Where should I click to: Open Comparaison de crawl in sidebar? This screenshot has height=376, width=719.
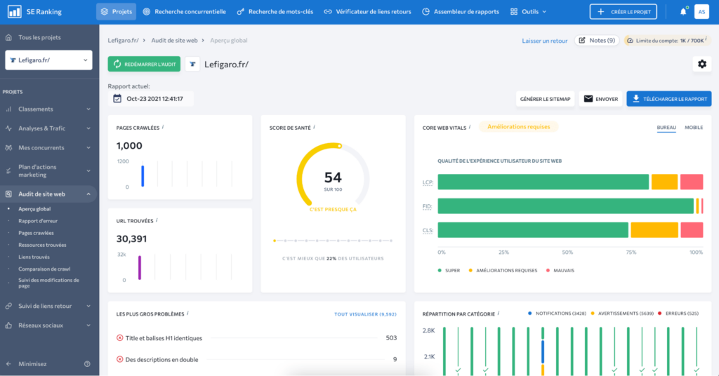tap(44, 269)
